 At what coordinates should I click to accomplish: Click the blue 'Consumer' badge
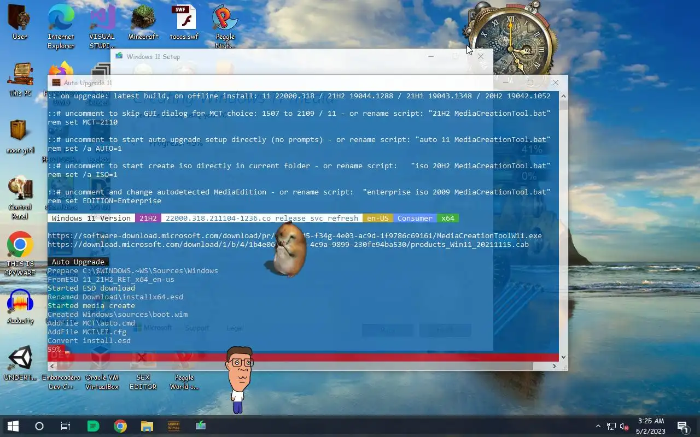pos(415,218)
